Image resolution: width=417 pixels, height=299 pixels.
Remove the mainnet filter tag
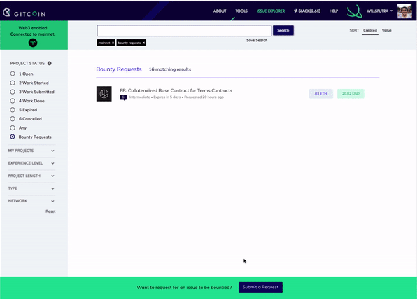(x=113, y=43)
